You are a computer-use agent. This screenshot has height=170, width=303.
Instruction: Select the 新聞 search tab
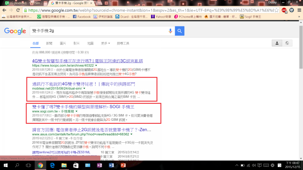[x=49, y=43]
